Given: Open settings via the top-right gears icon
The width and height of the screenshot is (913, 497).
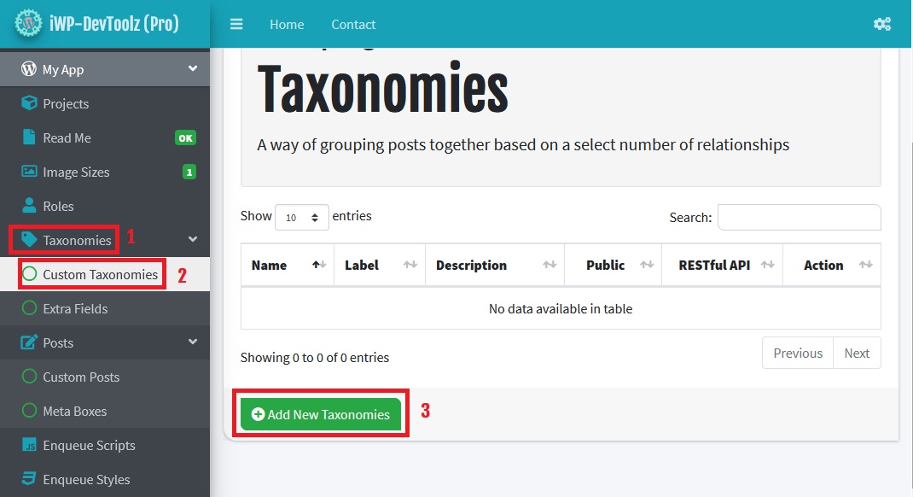Looking at the screenshot, I should [x=882, y=24].
